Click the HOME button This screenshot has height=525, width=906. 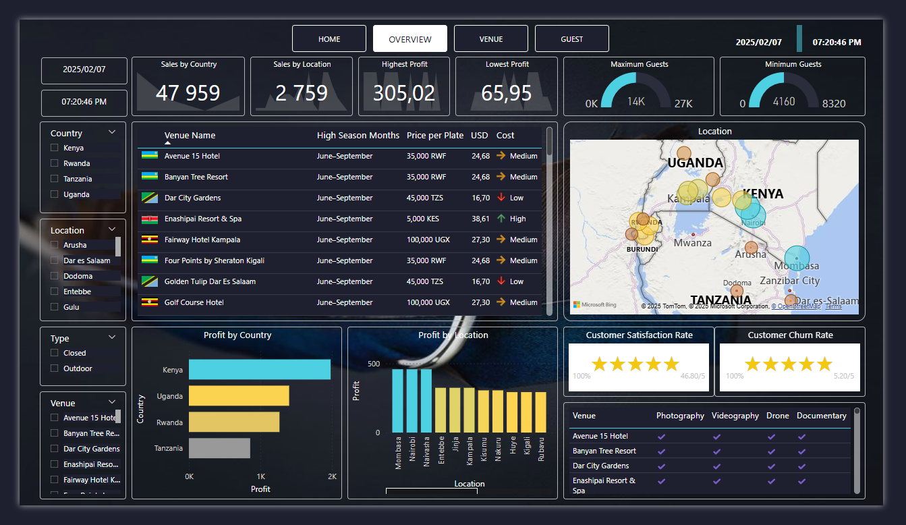click(x=329, y=38)
